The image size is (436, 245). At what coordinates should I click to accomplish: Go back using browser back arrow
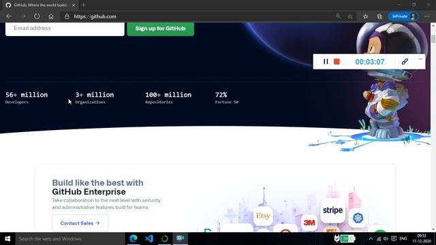[x=9, y=16]
